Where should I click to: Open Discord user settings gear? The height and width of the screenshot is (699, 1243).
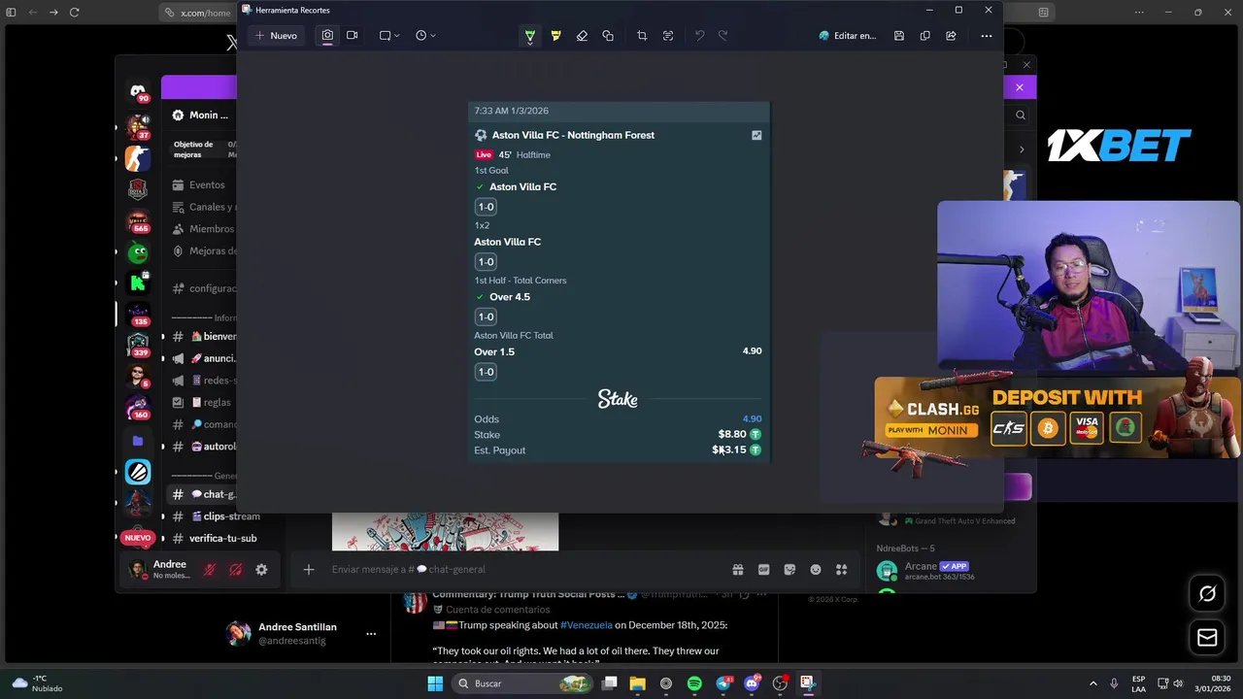[261, 570]
